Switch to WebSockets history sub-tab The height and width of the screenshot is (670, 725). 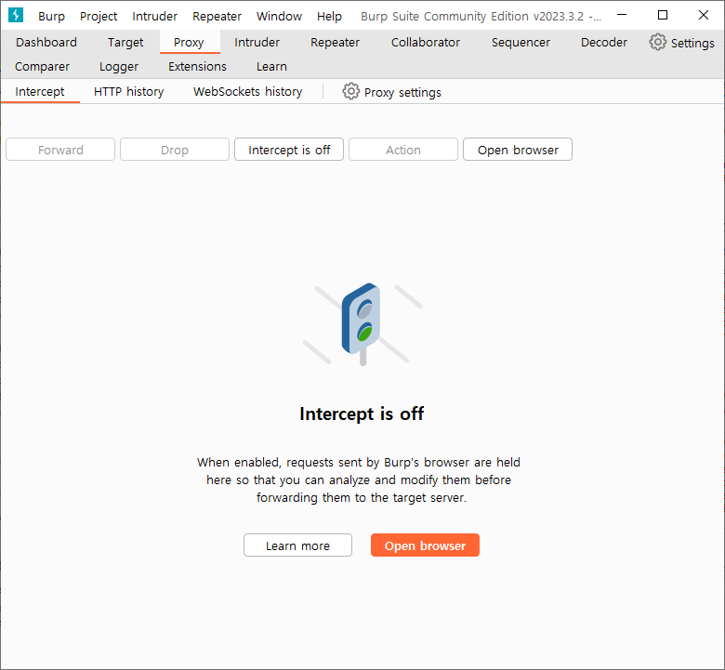click(247, 92)
